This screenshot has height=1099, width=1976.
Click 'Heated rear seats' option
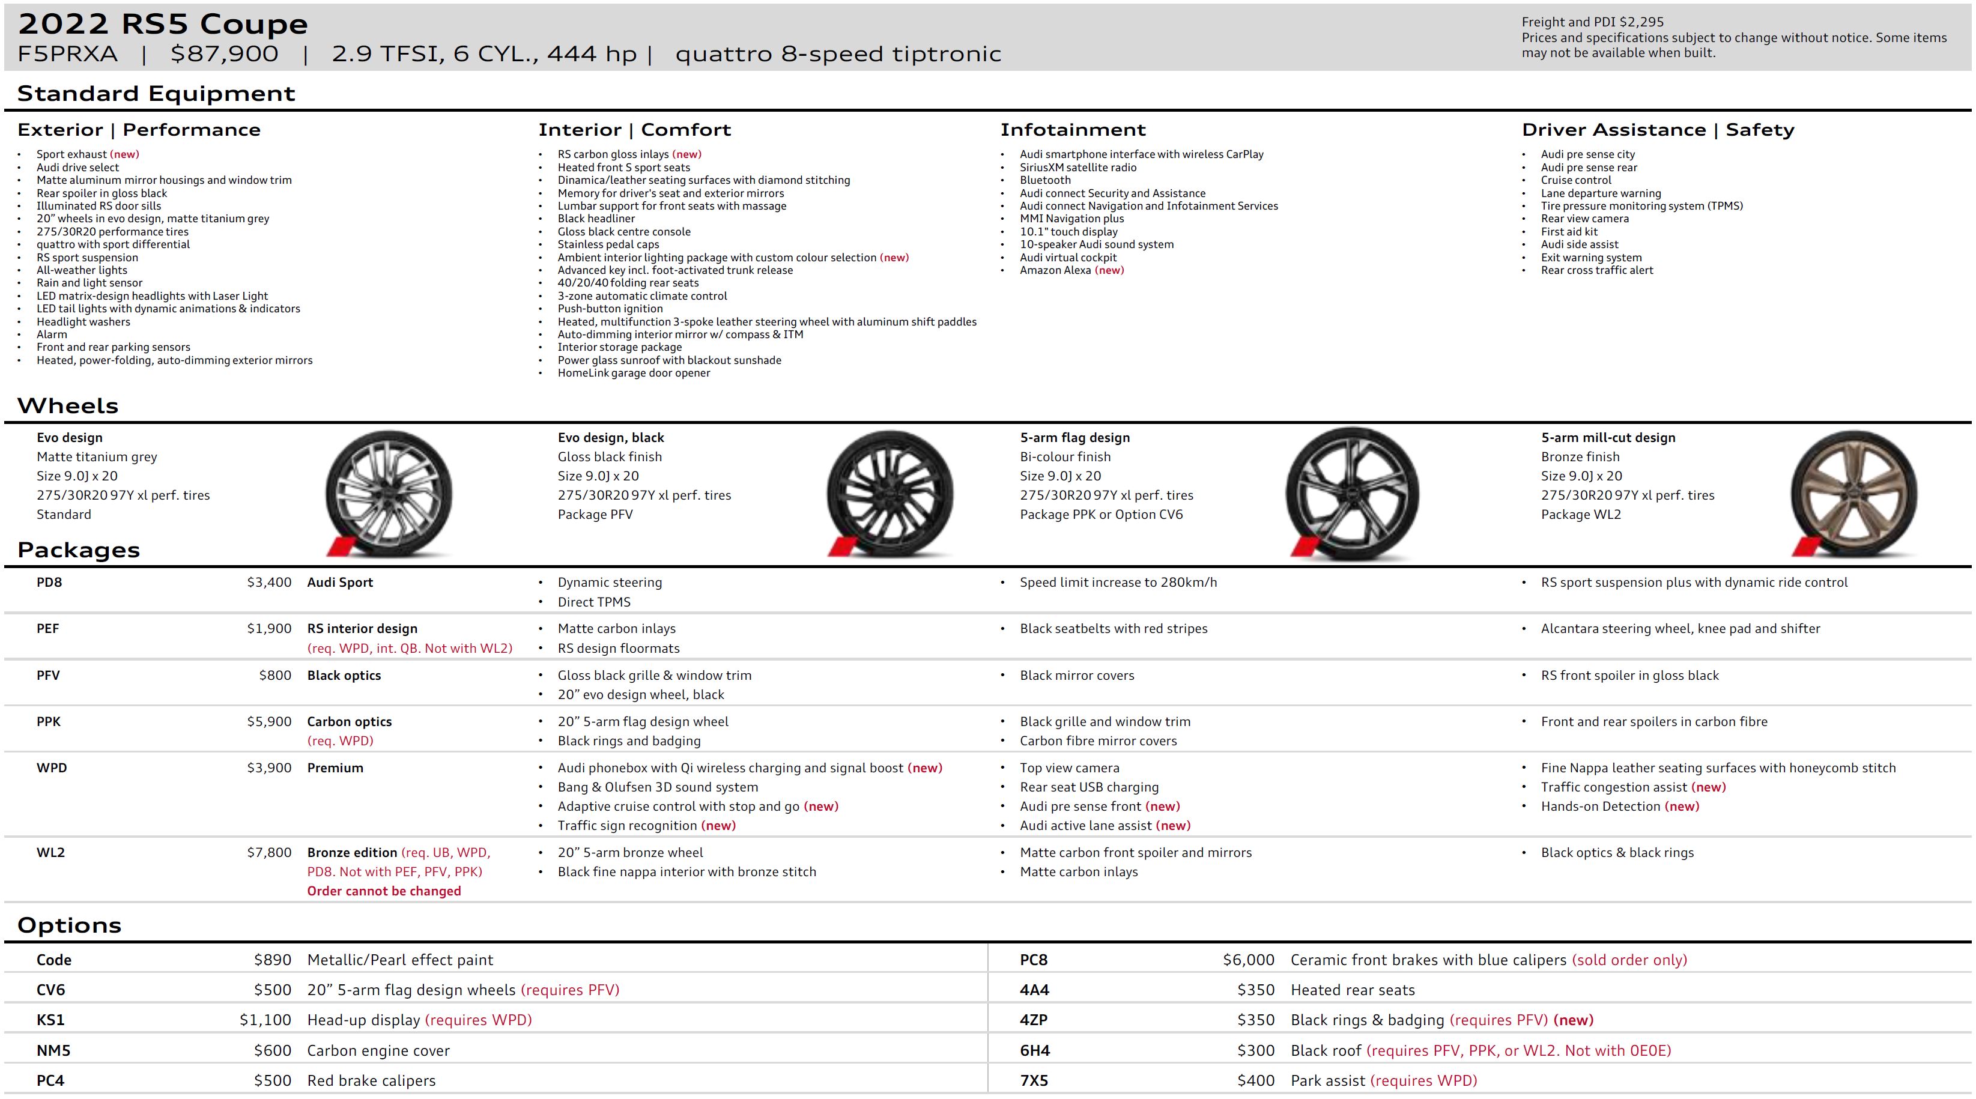tap(1353, 990)
